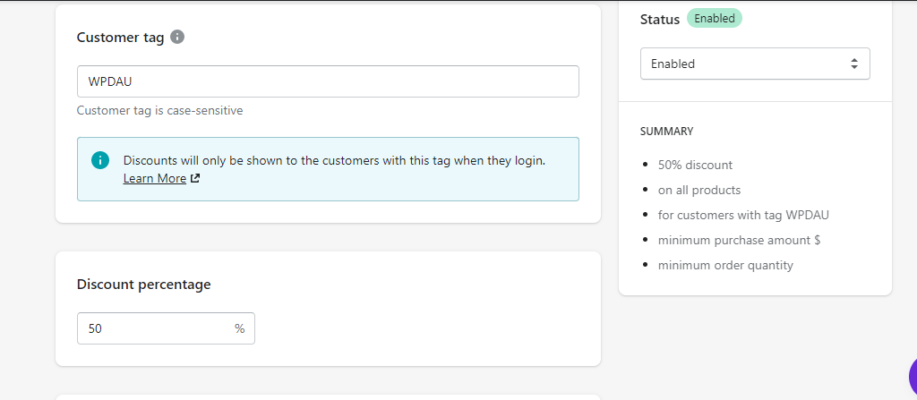
Task: Click the external link icon after Learn More
Action: (195, 178)
